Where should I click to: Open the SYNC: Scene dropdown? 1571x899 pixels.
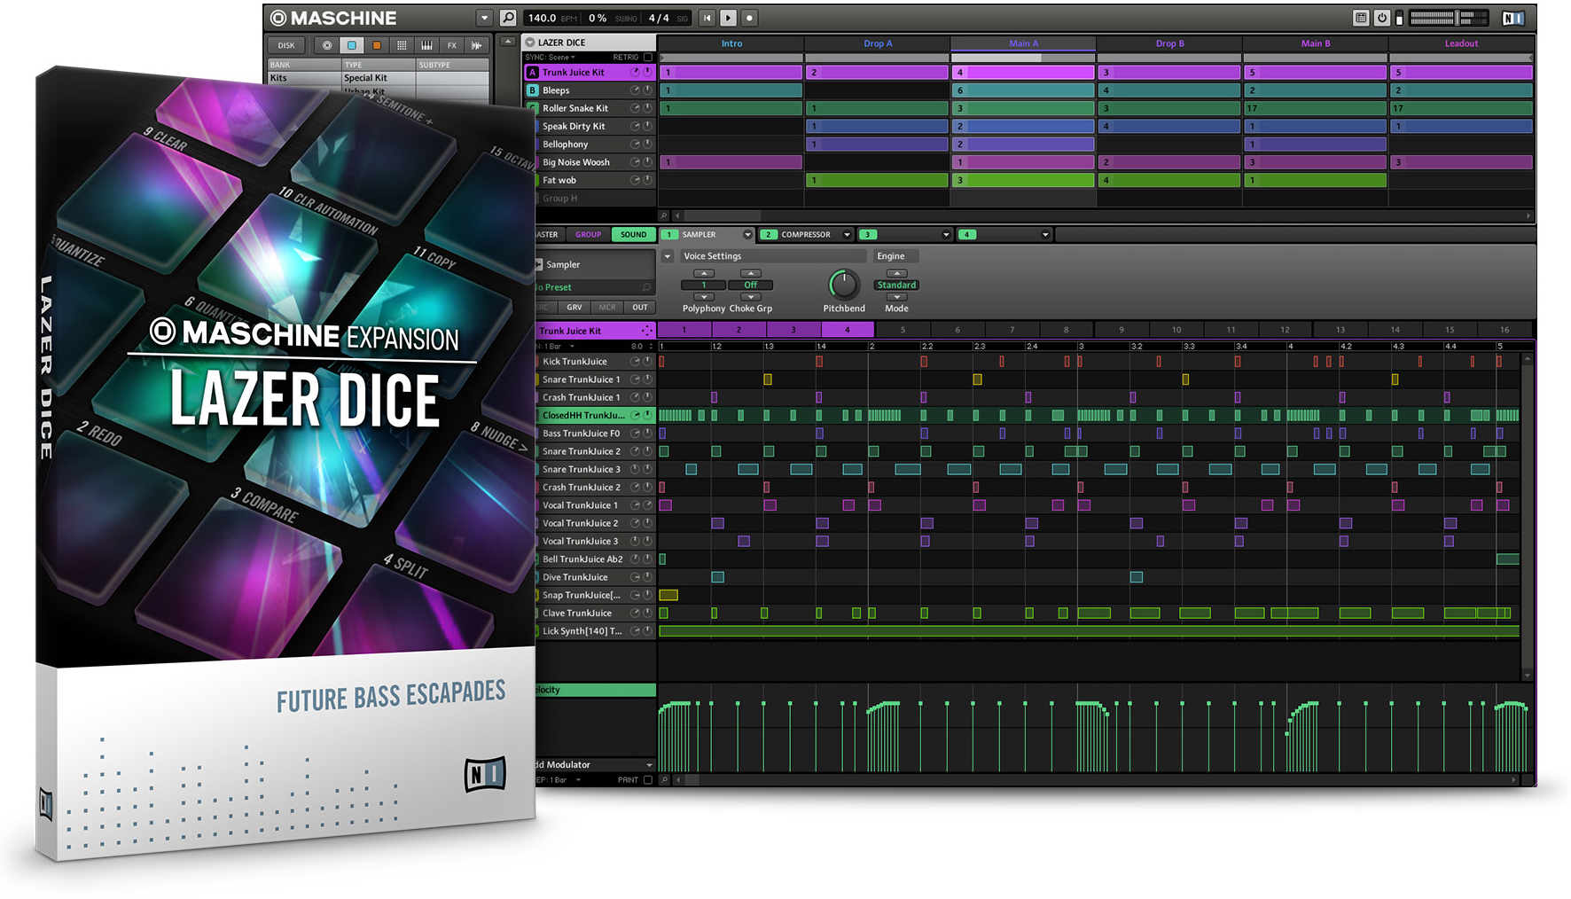[x=550, y=57]
